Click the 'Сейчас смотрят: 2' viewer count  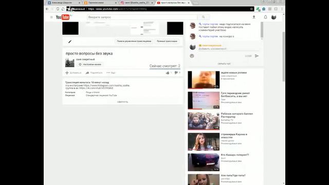click(164, 66)
